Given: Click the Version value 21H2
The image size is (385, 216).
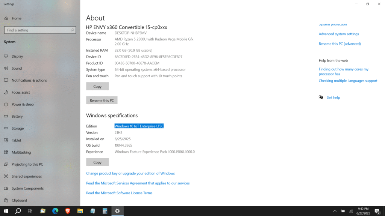Looking at the screenshot, I should pyautogui.click(x=118, y=132).
